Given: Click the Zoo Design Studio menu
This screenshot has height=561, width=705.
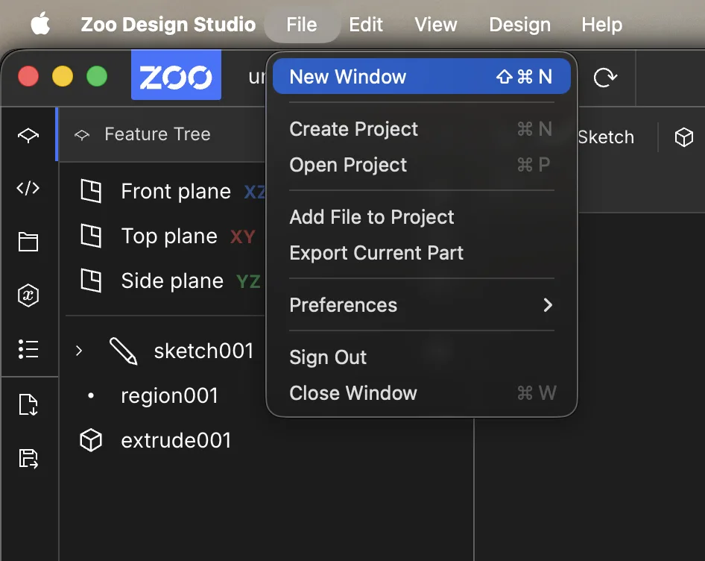Looking at the screenshot, I should click(168, 25).
